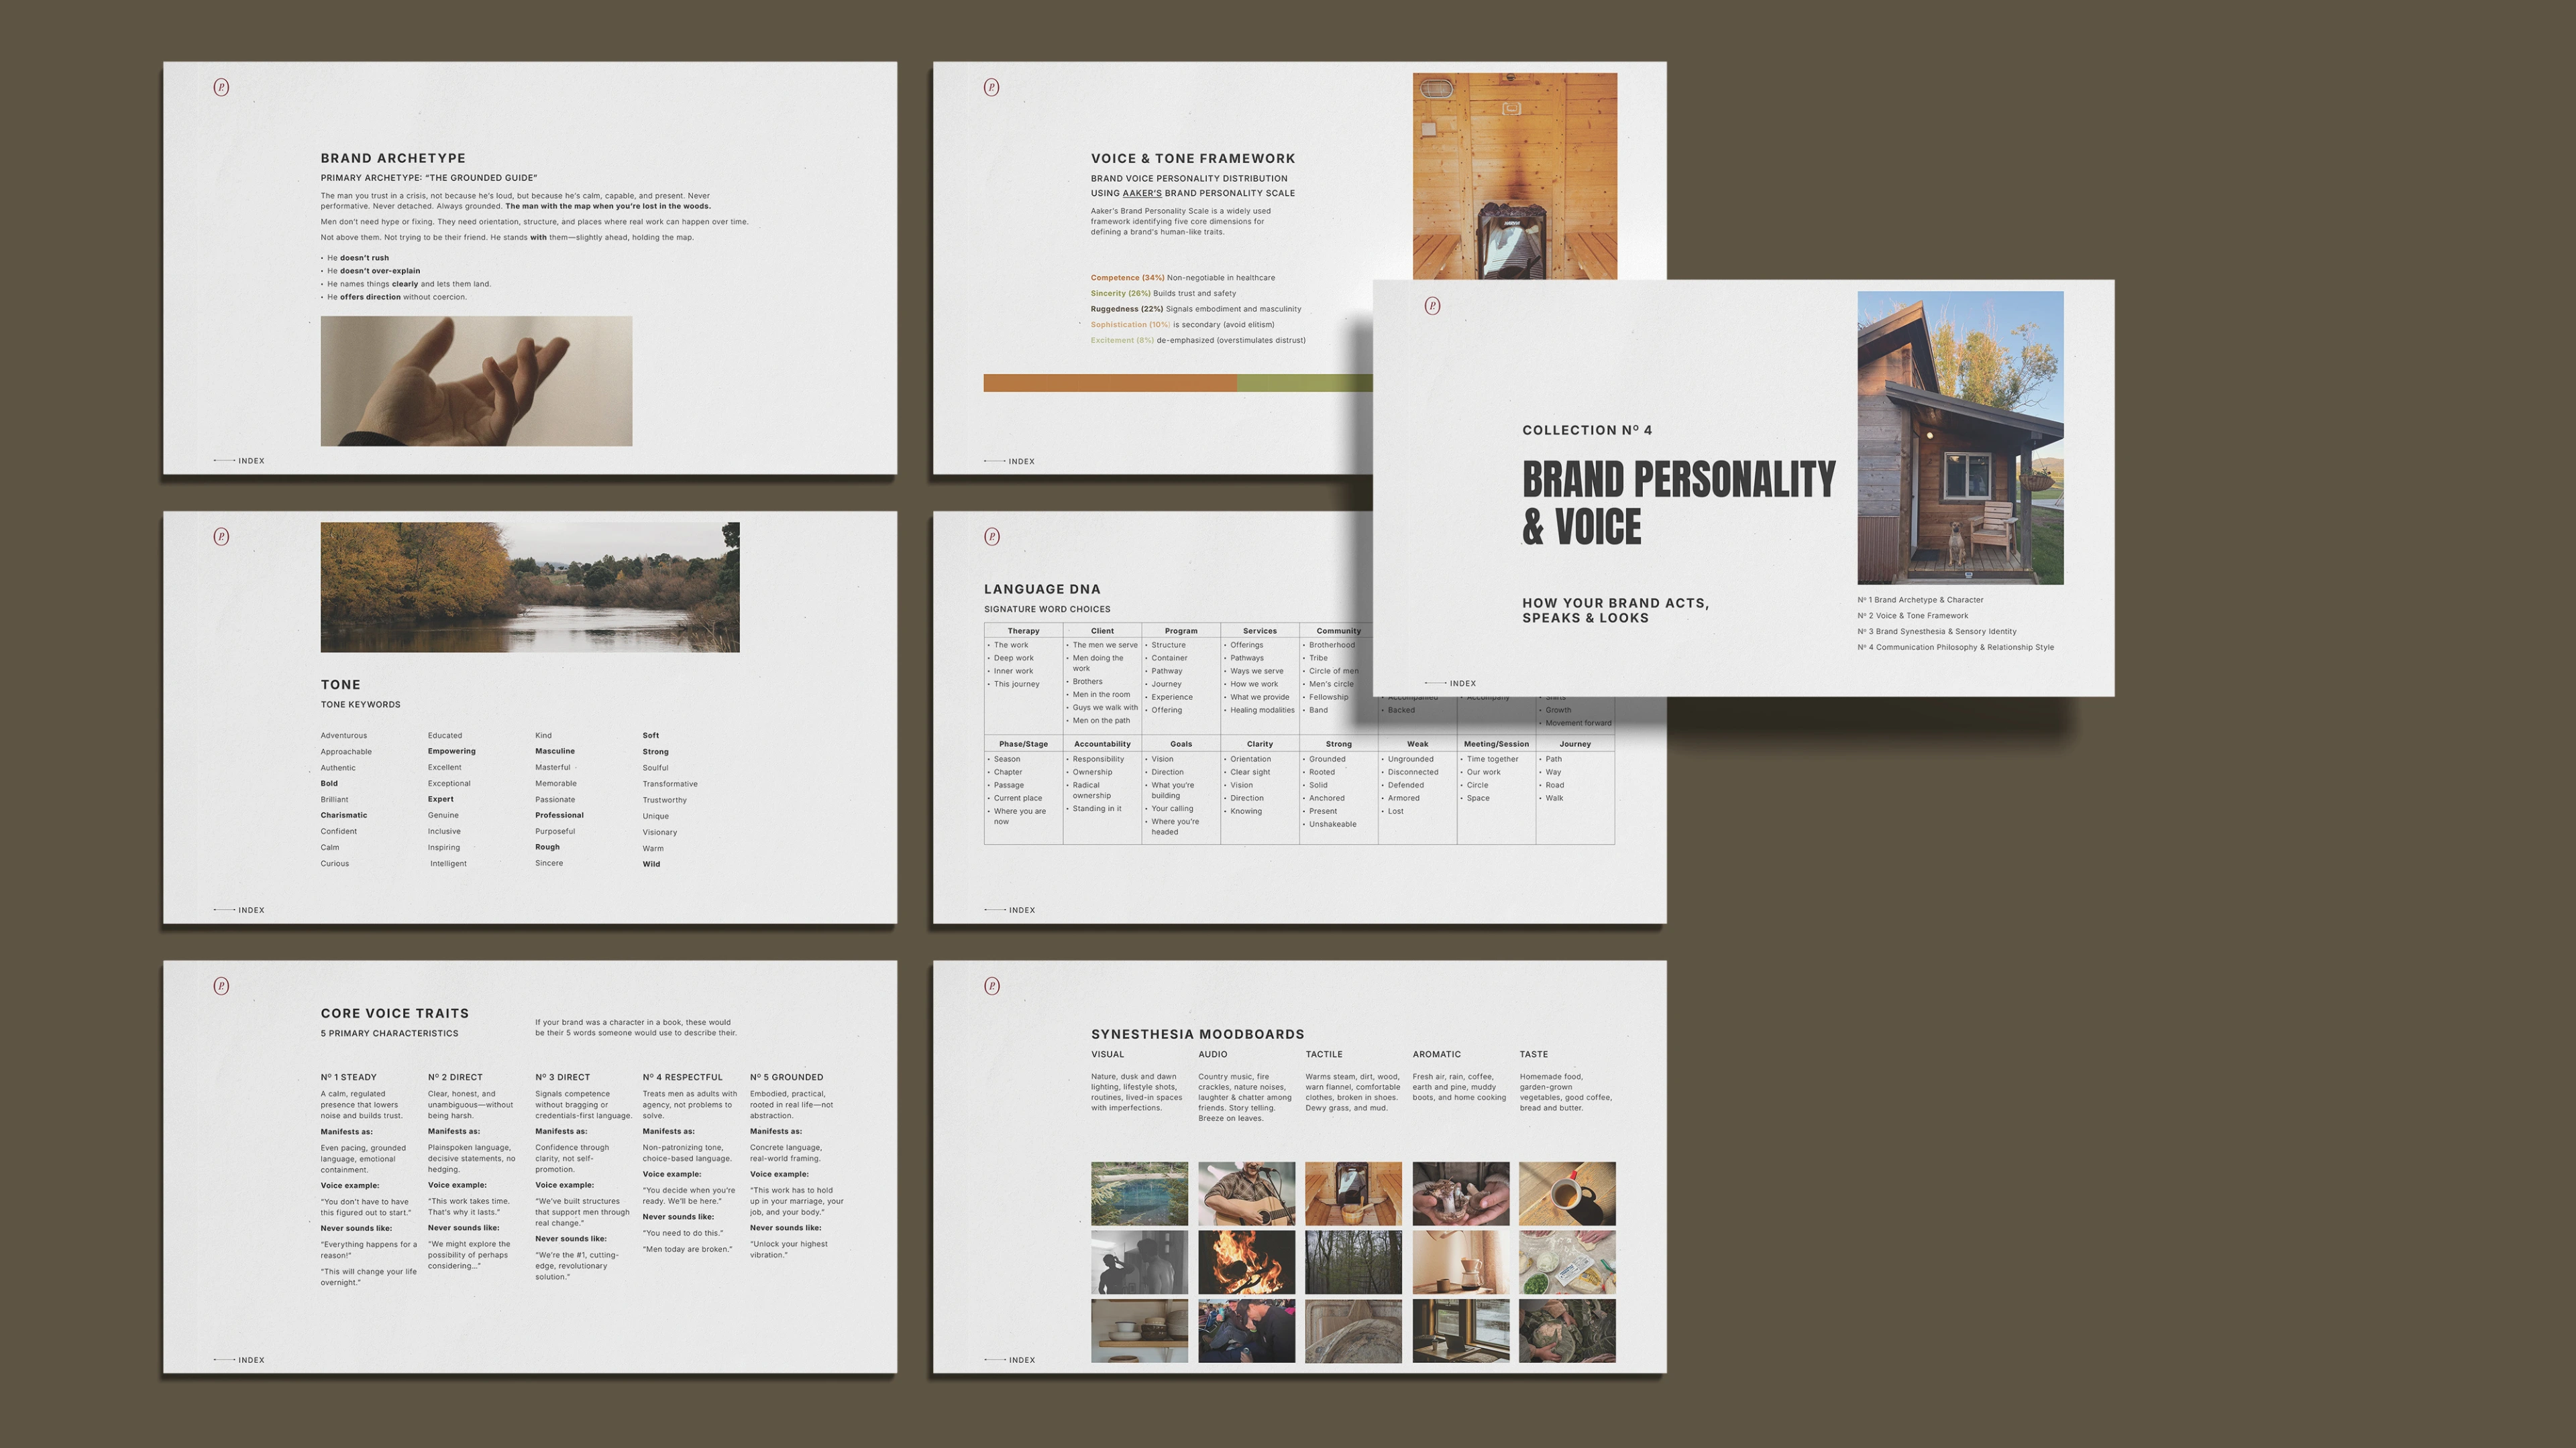Select the autumn river photo on Tone slide
Viewport: 2576px width, 1448px height.
[x=530, y=588]
